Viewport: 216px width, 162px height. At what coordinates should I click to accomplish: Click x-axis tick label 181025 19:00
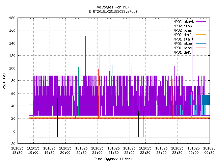33,151
